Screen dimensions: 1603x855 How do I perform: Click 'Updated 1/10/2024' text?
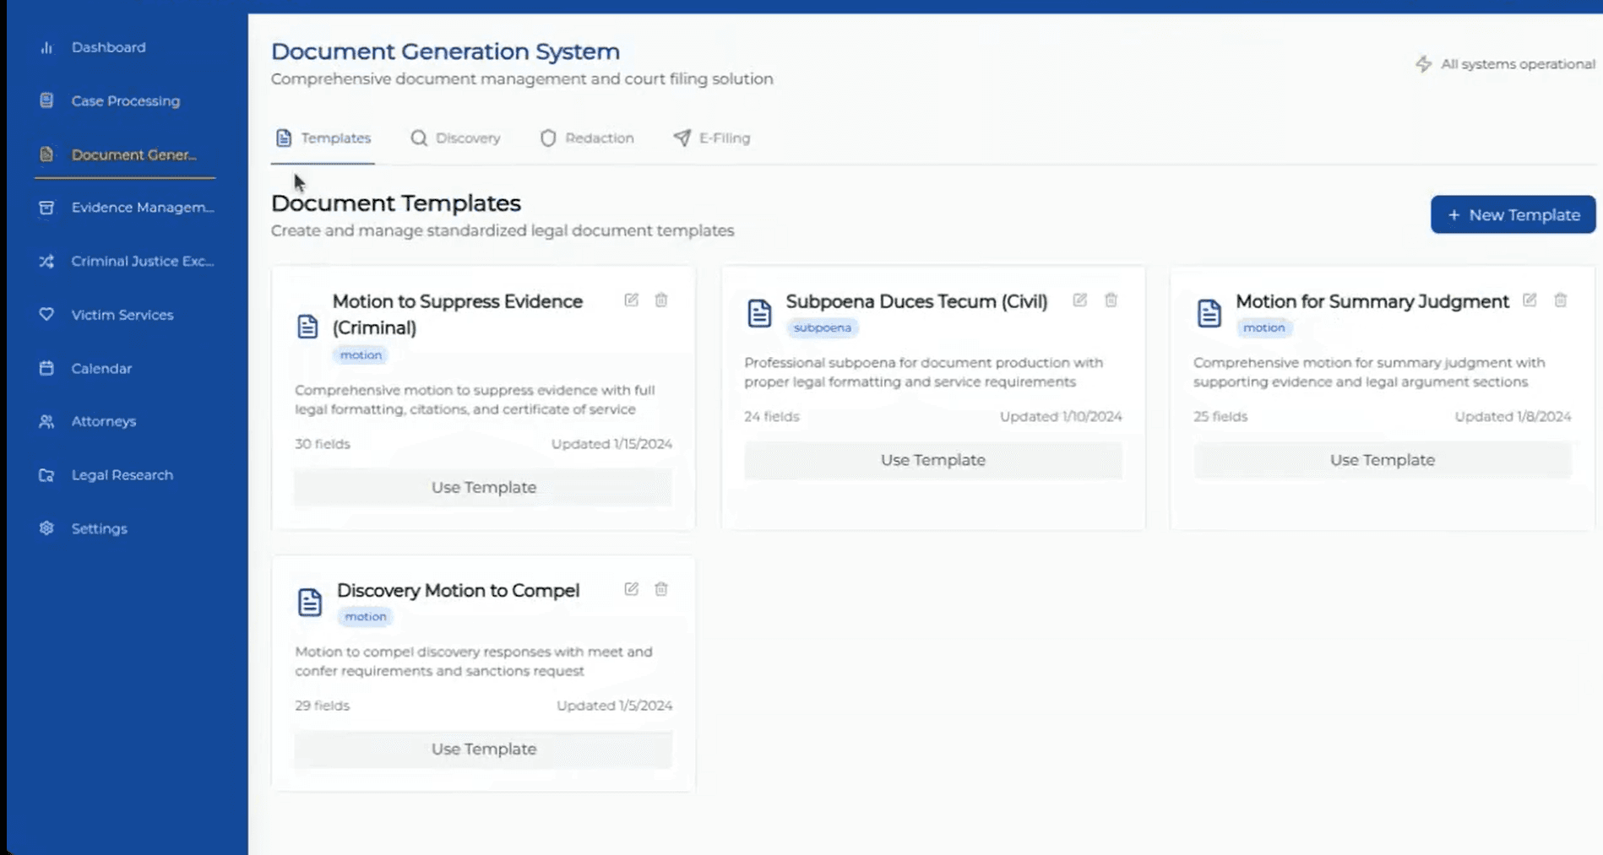1061,416
